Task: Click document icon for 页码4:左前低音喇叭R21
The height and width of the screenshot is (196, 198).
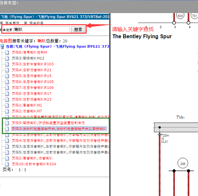Action: (x=7, y=70)
